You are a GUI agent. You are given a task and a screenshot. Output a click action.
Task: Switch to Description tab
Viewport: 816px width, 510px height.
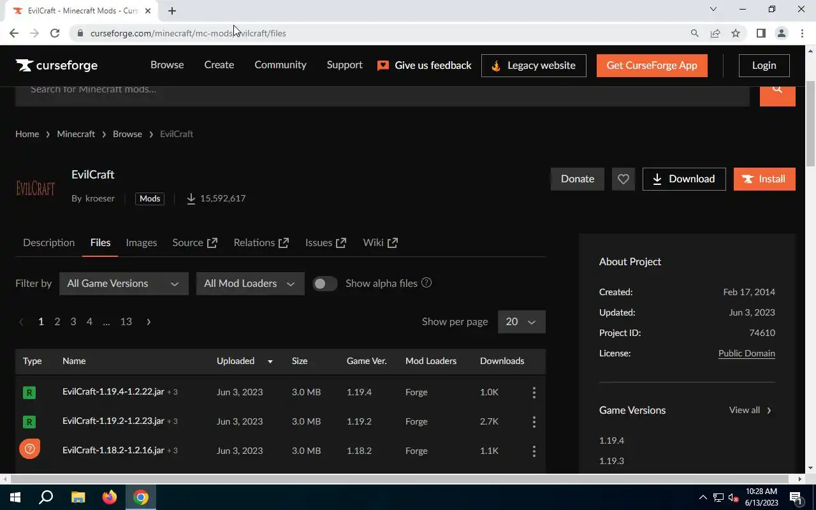(48, 243)
